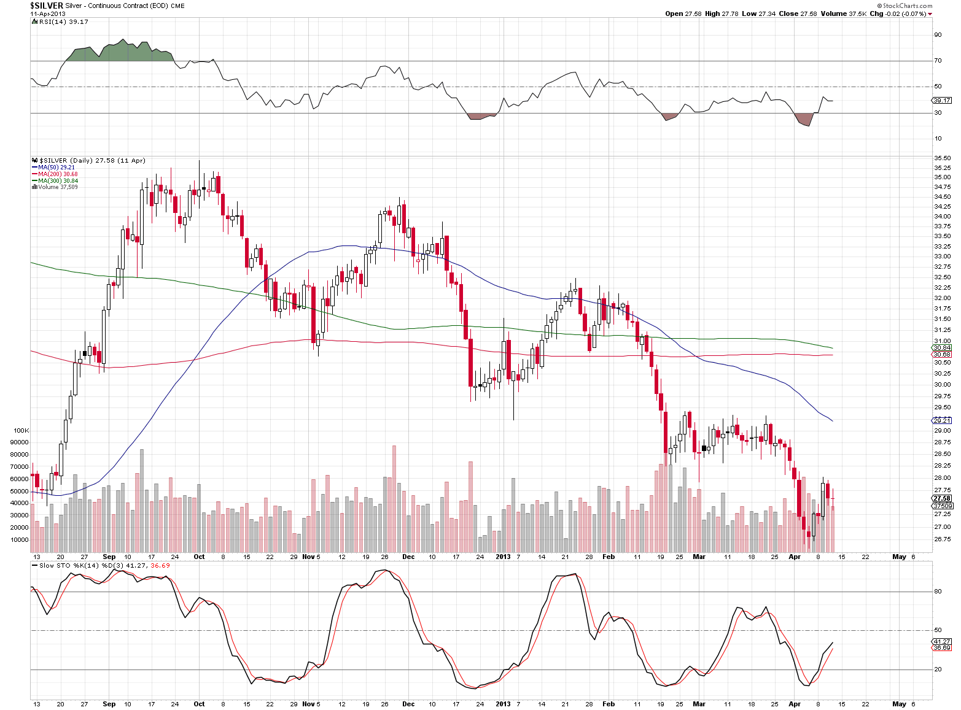
Task: Click the Volume 37.5K header value
Action: coord(843,14)
